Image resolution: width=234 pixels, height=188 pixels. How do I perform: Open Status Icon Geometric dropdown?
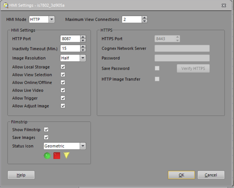pos(83,146)
